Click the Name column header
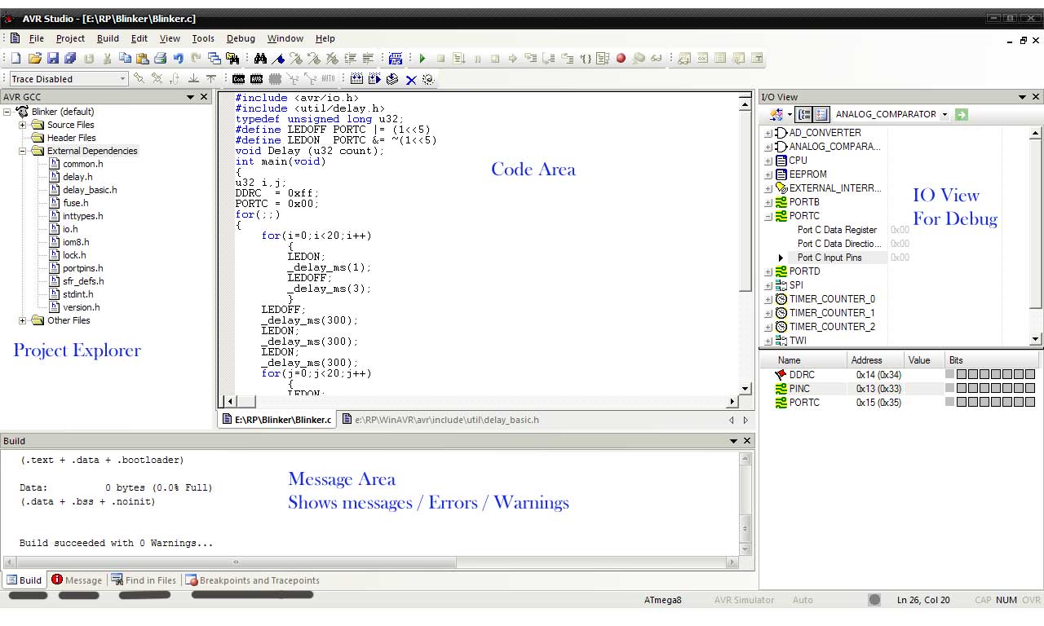 point(803,360)
